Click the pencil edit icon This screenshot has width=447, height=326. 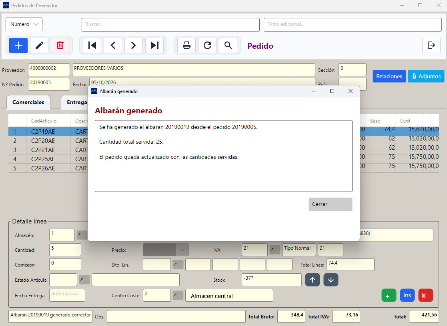tap(39, 45)
